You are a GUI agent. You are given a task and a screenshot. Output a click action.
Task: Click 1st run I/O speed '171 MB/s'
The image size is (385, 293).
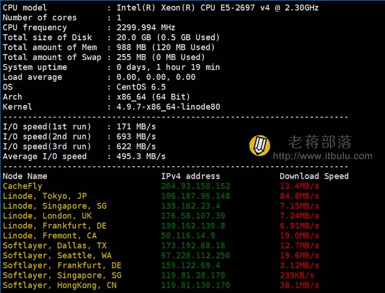click(136, 126)
